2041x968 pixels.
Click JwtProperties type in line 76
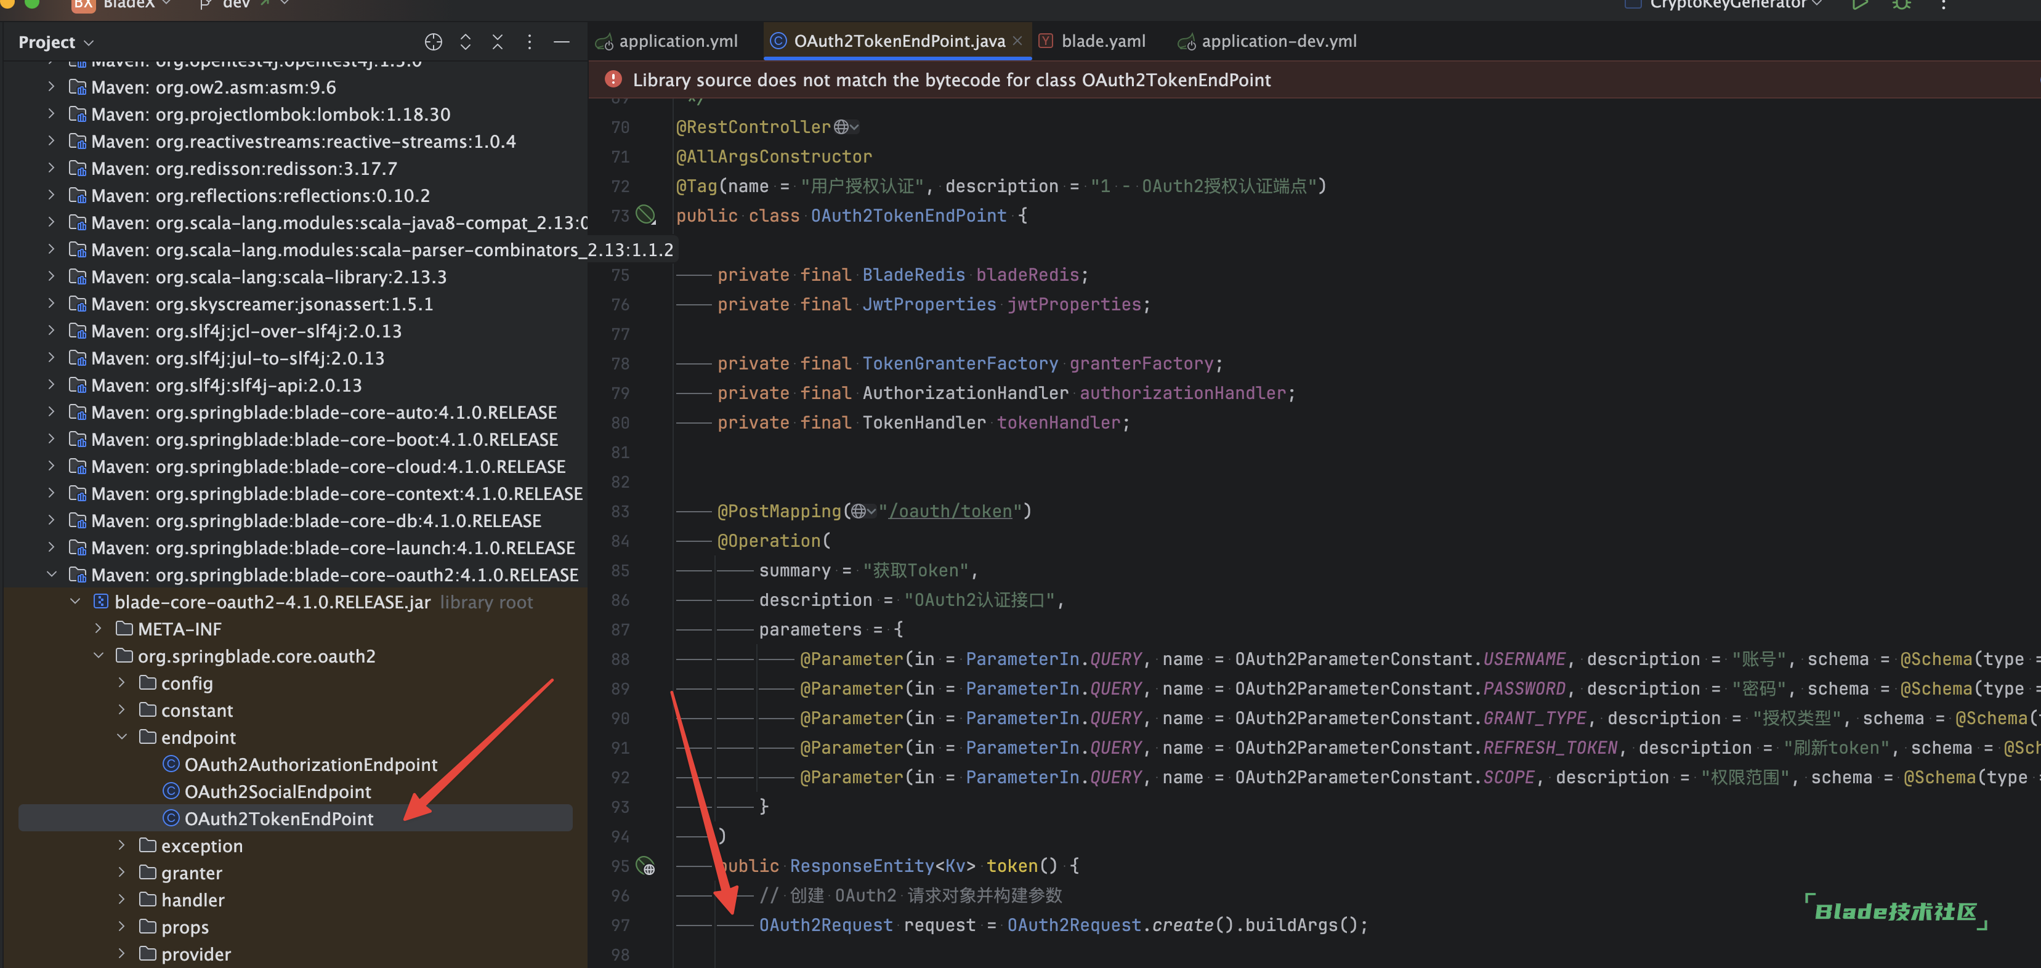(929, 304)
